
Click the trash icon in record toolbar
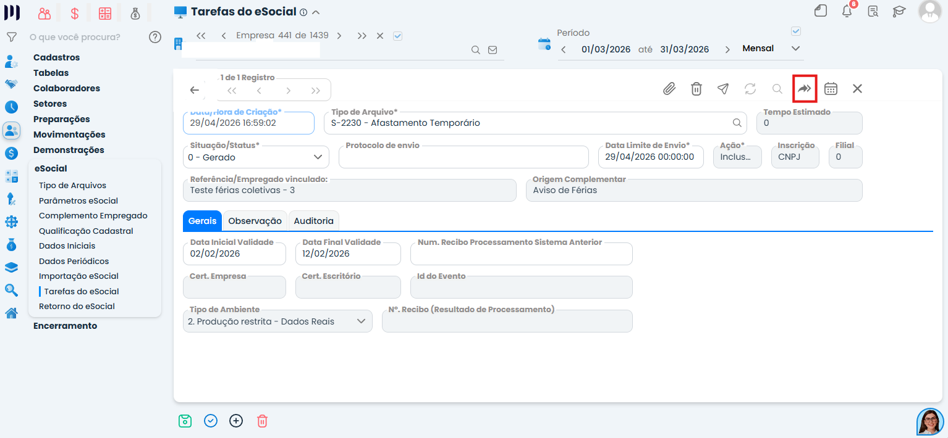pos(696,89)
